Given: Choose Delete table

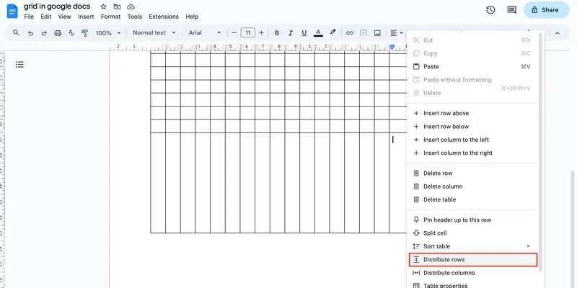Looking at the screenshot, I should (x=472, y=199).
